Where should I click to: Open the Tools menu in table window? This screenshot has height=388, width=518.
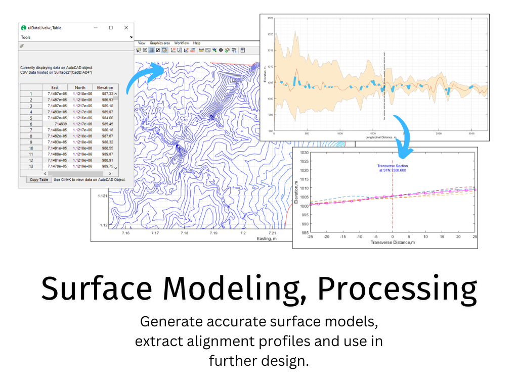coord(25,37)
